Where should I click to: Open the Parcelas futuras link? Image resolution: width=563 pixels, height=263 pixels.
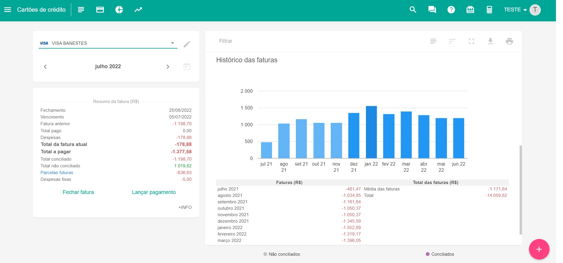coord(57,173)
